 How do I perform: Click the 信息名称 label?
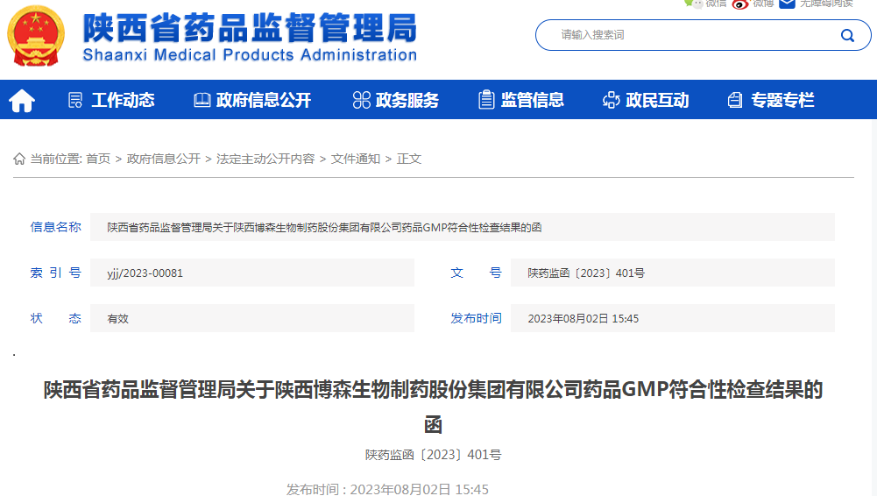[56, 227]
